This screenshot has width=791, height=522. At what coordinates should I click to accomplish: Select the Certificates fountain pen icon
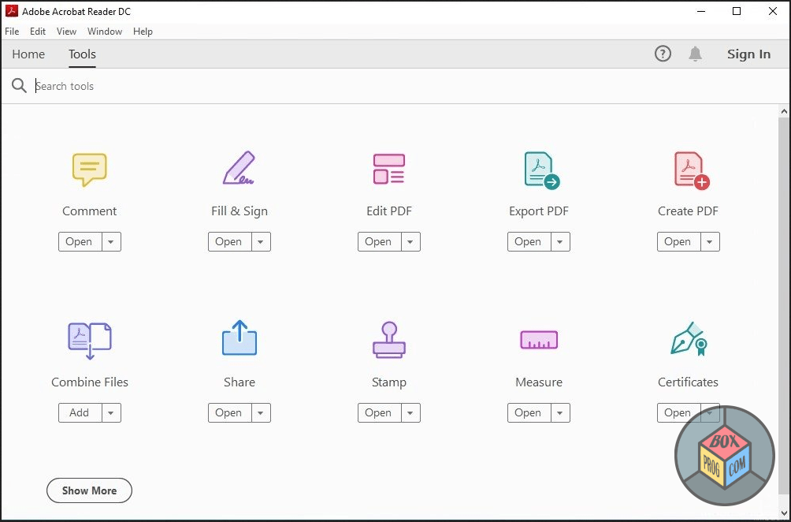click(688, 339)
